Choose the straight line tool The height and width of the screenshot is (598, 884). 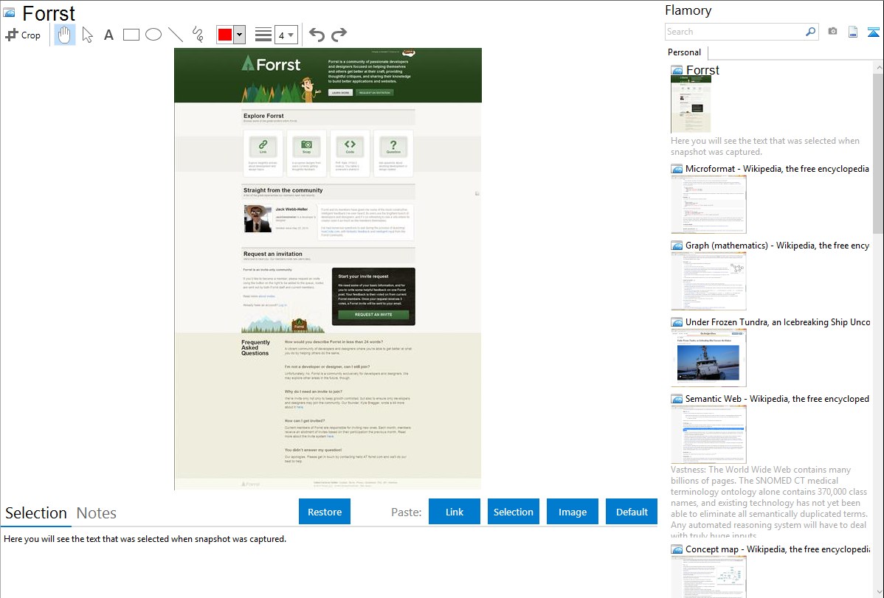tap(176, 35)
